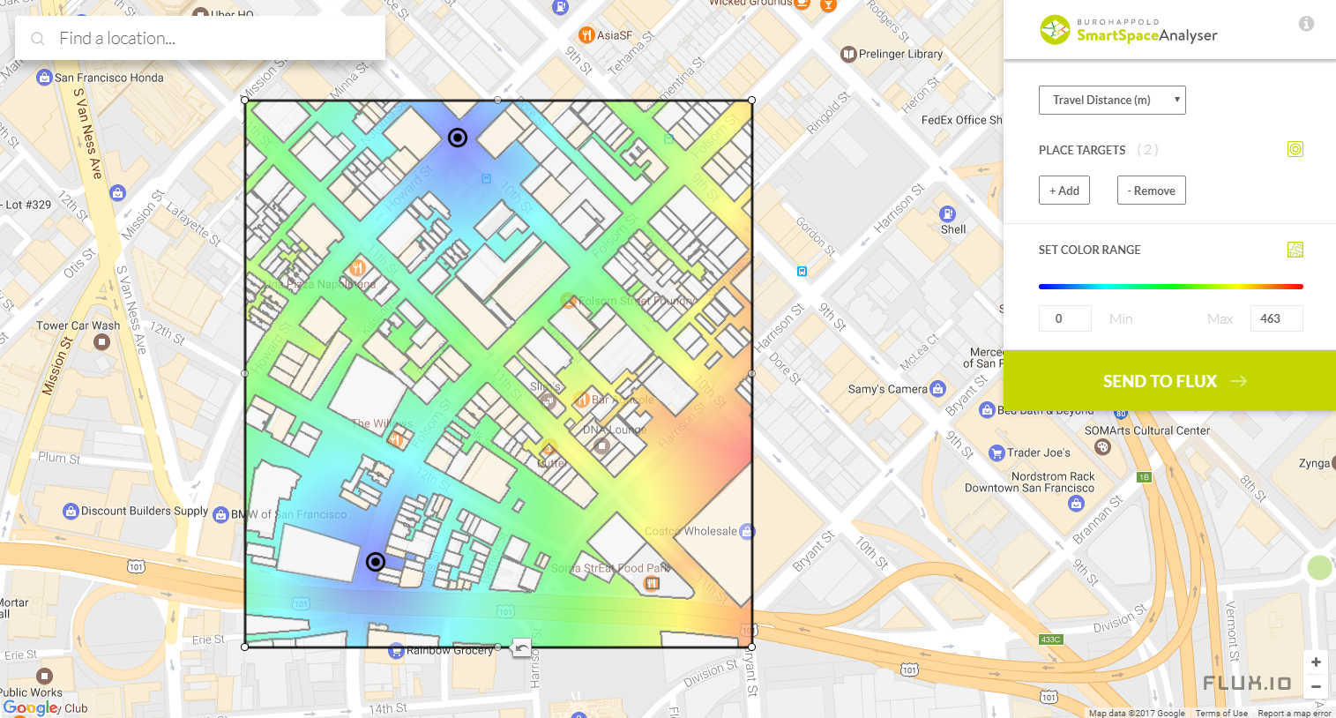Click the info icon at top right

coord(1306,24)
